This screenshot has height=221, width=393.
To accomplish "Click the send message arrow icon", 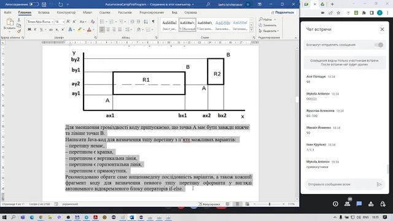I will tap(379, 184).
